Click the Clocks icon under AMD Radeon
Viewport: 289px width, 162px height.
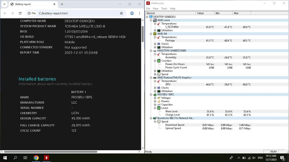click(x=159, y=88)
